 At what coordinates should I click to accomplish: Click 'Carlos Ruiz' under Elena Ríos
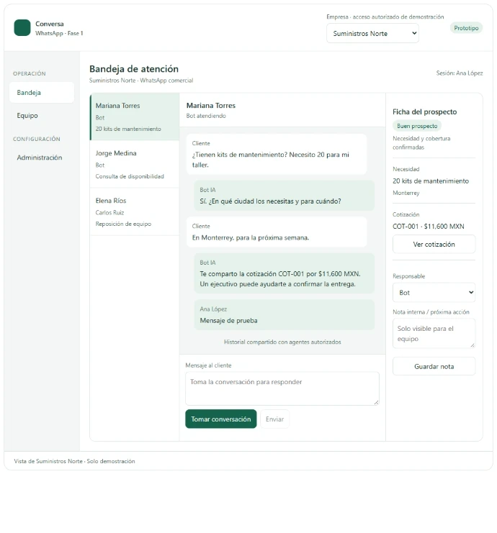109,212
